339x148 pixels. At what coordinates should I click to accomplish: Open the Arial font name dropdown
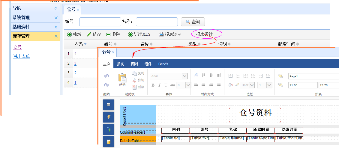pos(184,76)
